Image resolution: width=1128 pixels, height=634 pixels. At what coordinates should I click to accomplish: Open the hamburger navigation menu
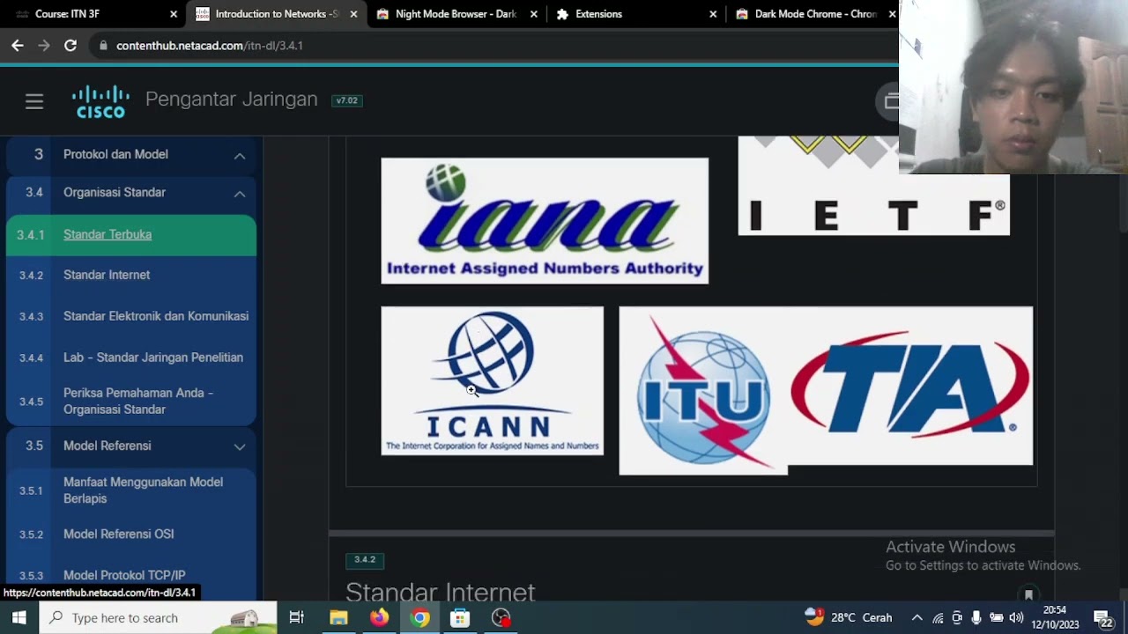[34, 101]
